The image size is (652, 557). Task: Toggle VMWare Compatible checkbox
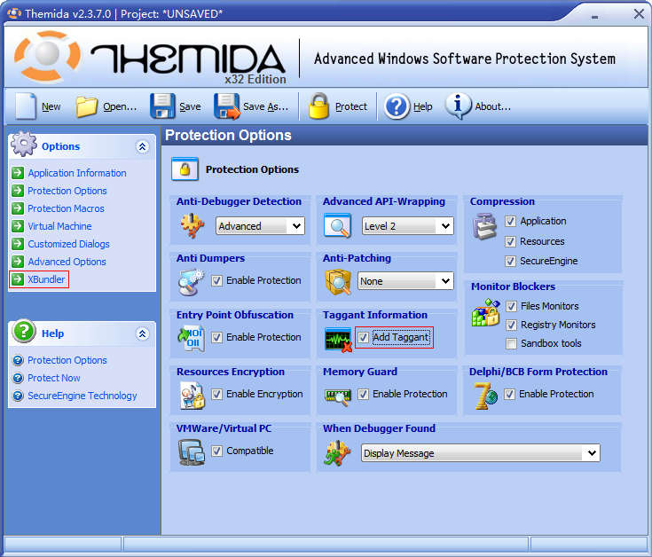pyautogui.click(x=216, y=451)
